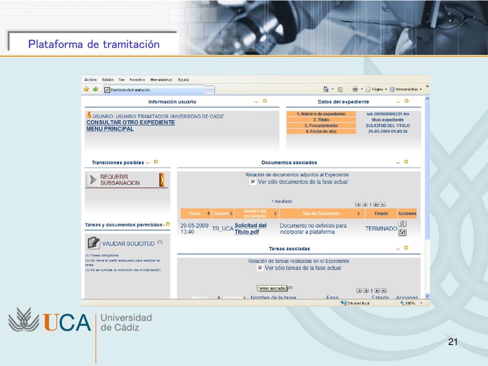Open the Ayuda menu
The image size is (488, 366).
[x=183, y=80]
